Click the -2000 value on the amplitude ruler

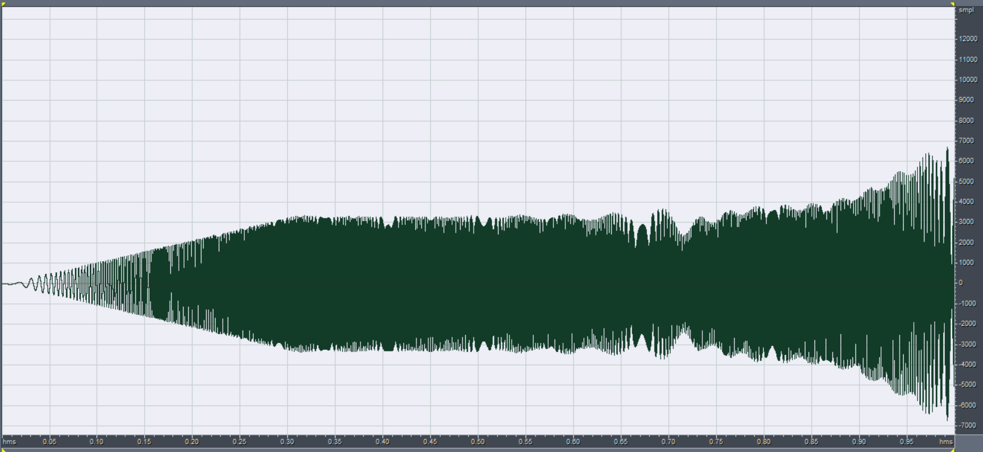[x=968, y=324]
